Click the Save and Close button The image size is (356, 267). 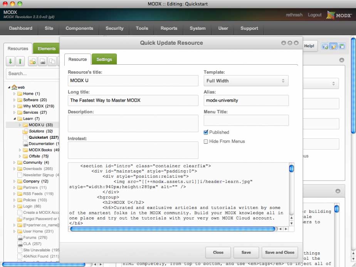(280, 252)
